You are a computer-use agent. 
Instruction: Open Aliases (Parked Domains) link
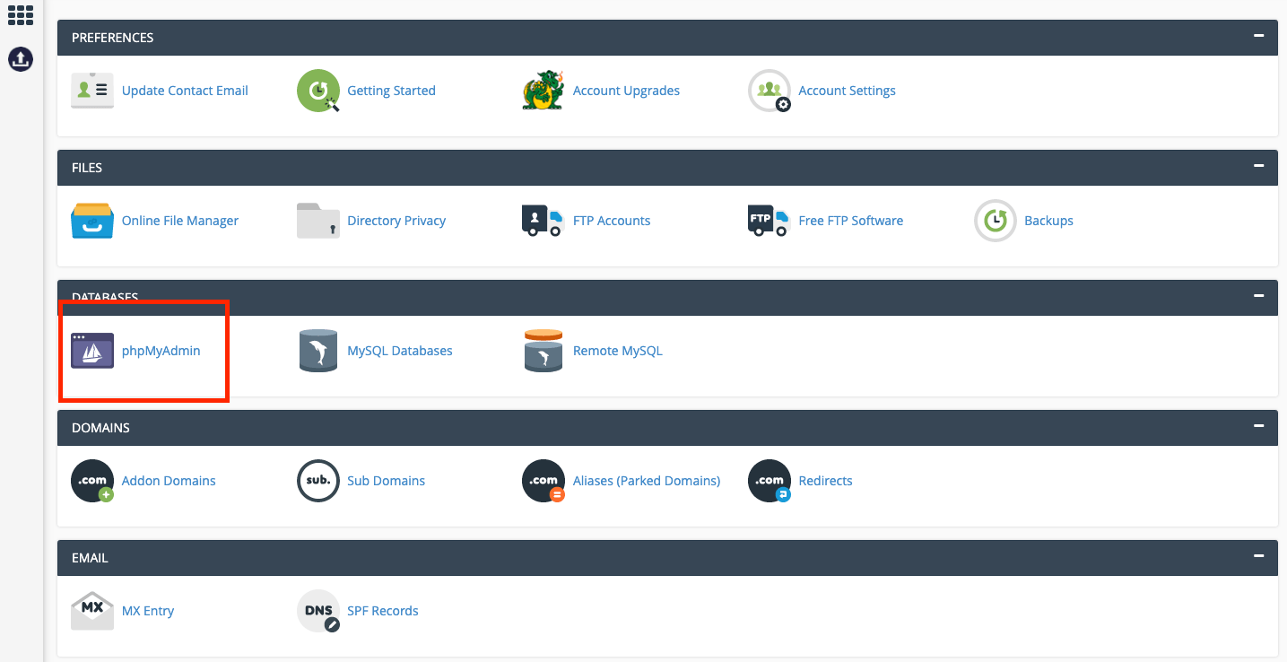coord(647,481)
